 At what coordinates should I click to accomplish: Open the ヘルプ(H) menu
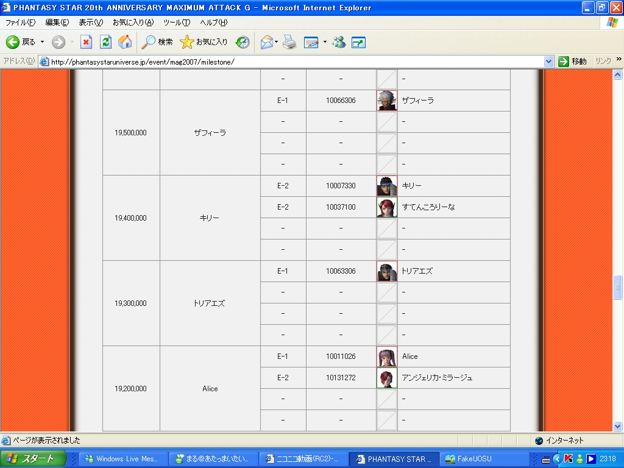point(214,23)
